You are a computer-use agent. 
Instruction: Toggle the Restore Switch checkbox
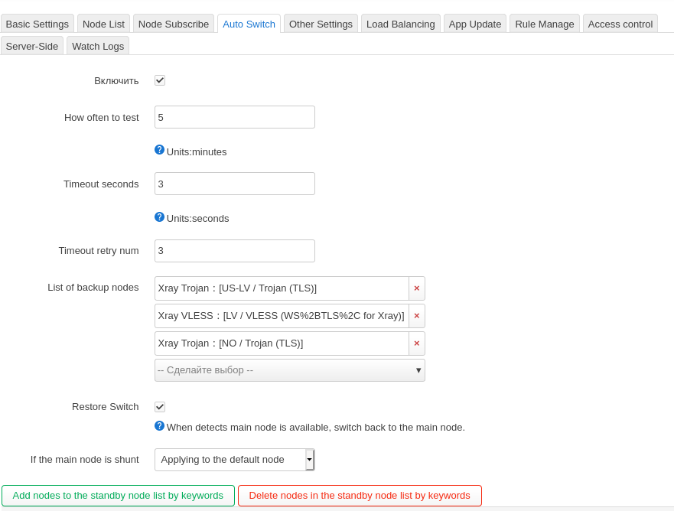(x=160, y=407)
